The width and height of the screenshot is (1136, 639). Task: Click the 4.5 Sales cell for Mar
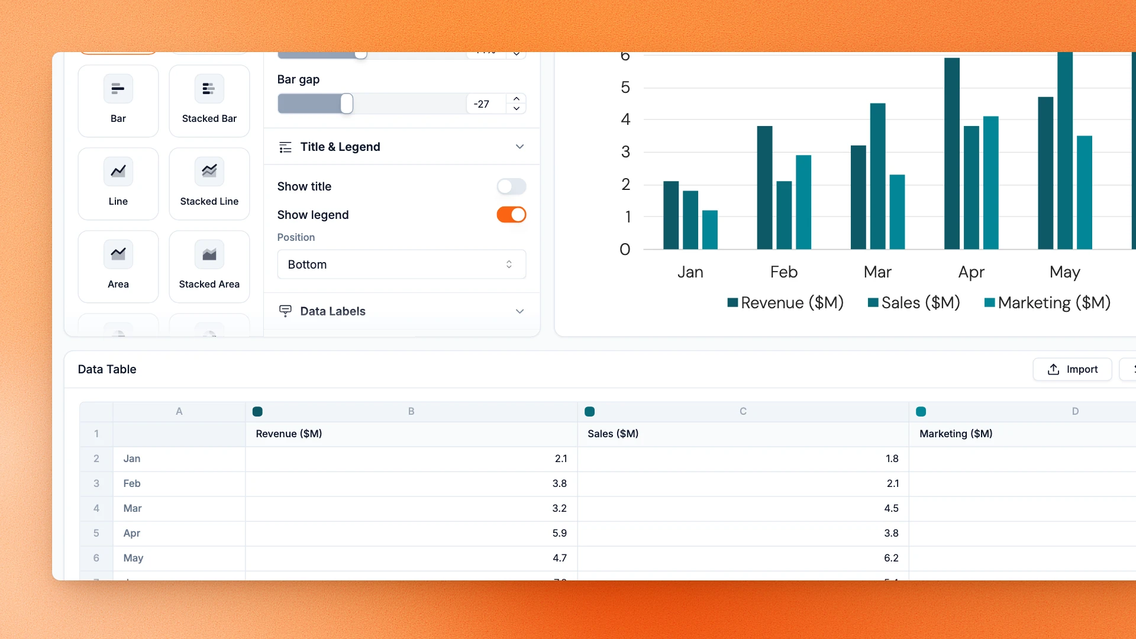coord(743,508)
